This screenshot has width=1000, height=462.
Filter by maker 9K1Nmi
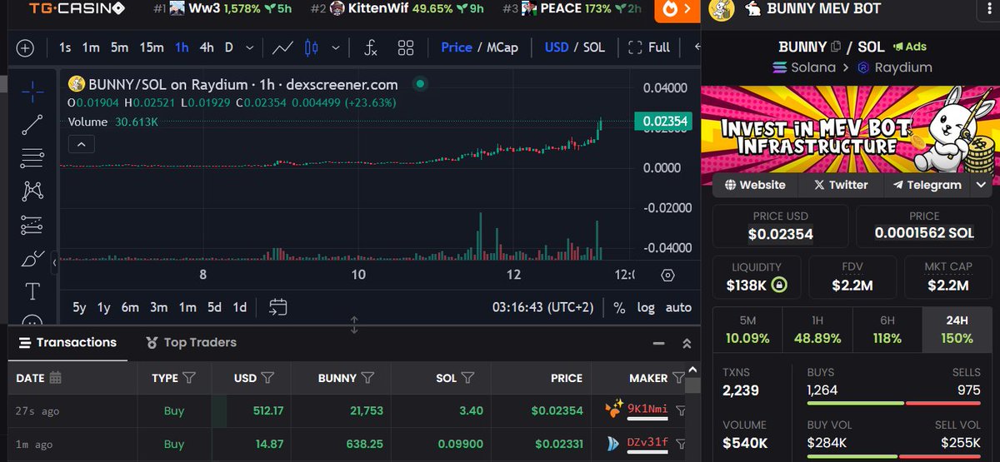(681, 410)
